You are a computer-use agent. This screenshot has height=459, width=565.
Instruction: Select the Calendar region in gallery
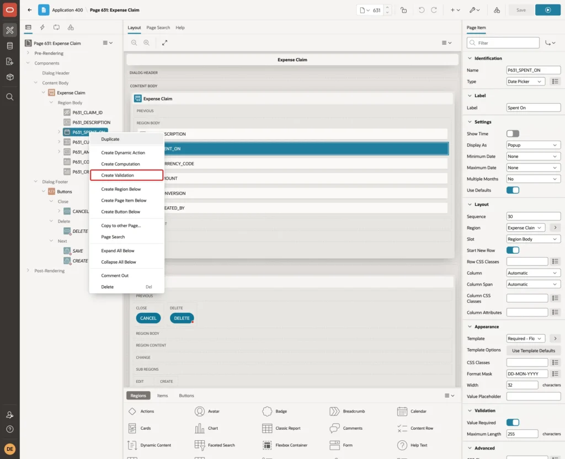pyautogui.click(x=412, y=412)
